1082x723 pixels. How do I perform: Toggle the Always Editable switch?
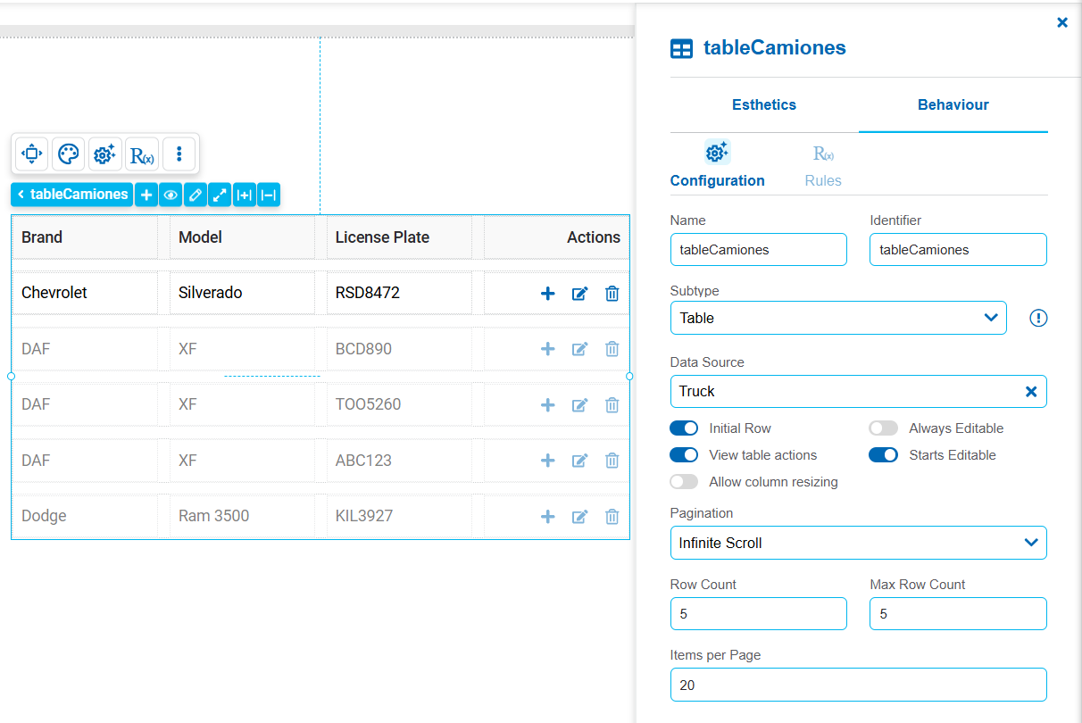pyautogui.click(x=883, y=428)
